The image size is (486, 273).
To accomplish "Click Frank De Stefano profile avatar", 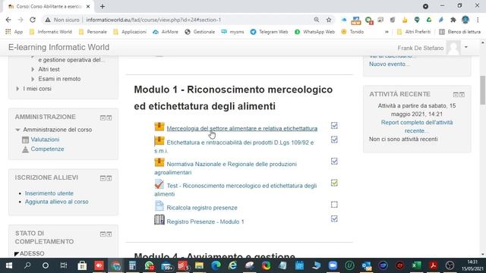I will click(453, 48).
